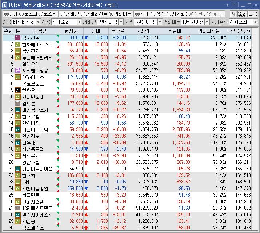Select the 온코크로스 stock name
The image size is (260, 233).
pyautogui.click(x=33, y=84)
